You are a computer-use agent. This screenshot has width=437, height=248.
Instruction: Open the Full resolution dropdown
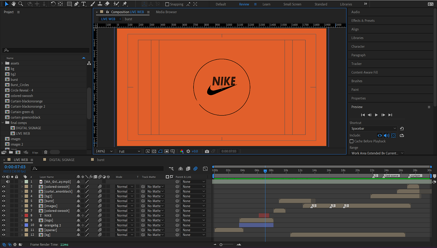(x=130, y=151)
